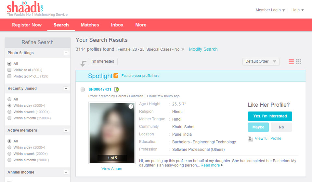Open the Default Order sort dropdown
The image size is (312, 182).
261,62
